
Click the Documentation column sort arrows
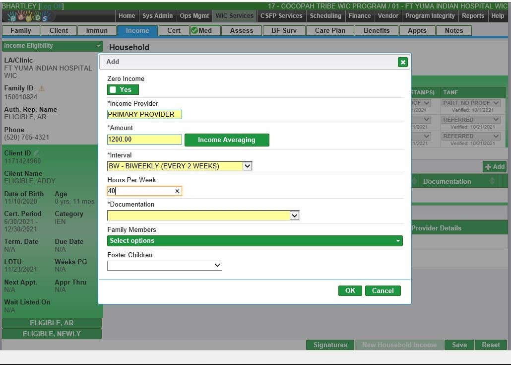point(492,181)
